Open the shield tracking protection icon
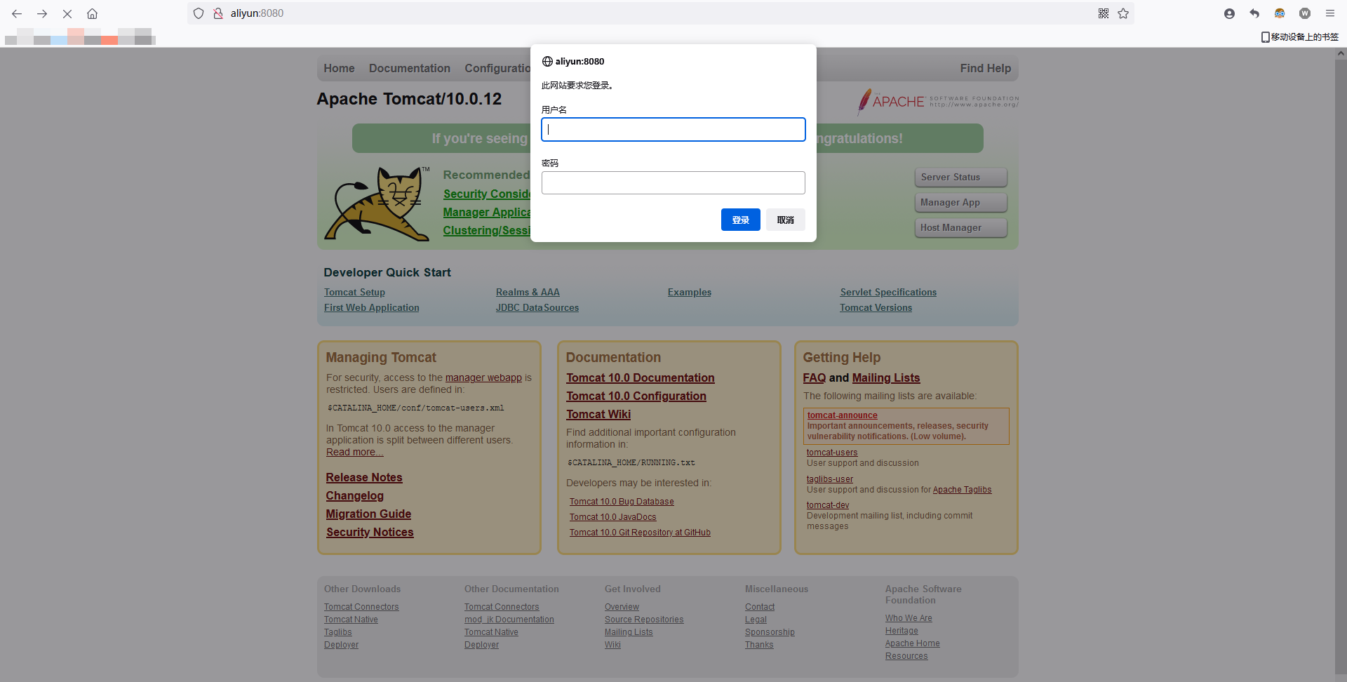This screenshot has width=1347, height=682. point(199,13)
